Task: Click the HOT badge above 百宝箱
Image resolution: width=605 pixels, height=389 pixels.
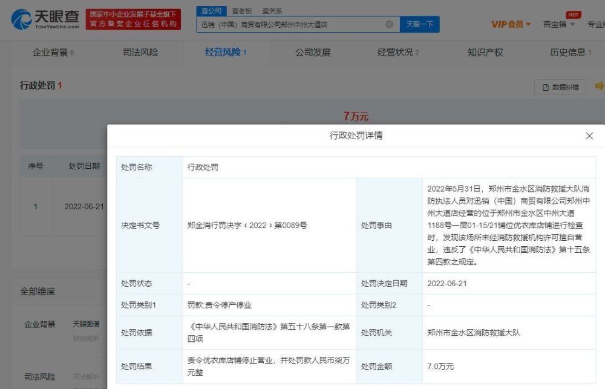Action: pyautogui.click(x=574, y=15)
